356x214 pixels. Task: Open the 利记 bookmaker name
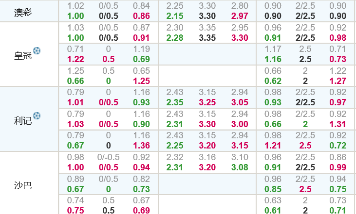[23, 120]
